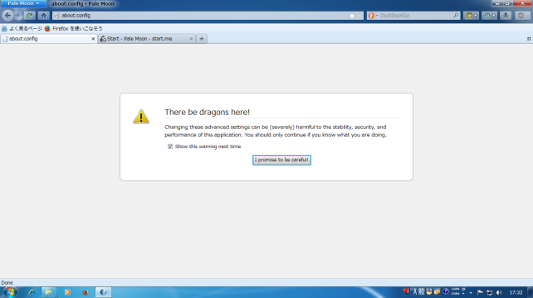Image resolution: width=533 pixels, height=298 pixels.
Task: Open the history clock toolbar button
Action: coord(487,16)
